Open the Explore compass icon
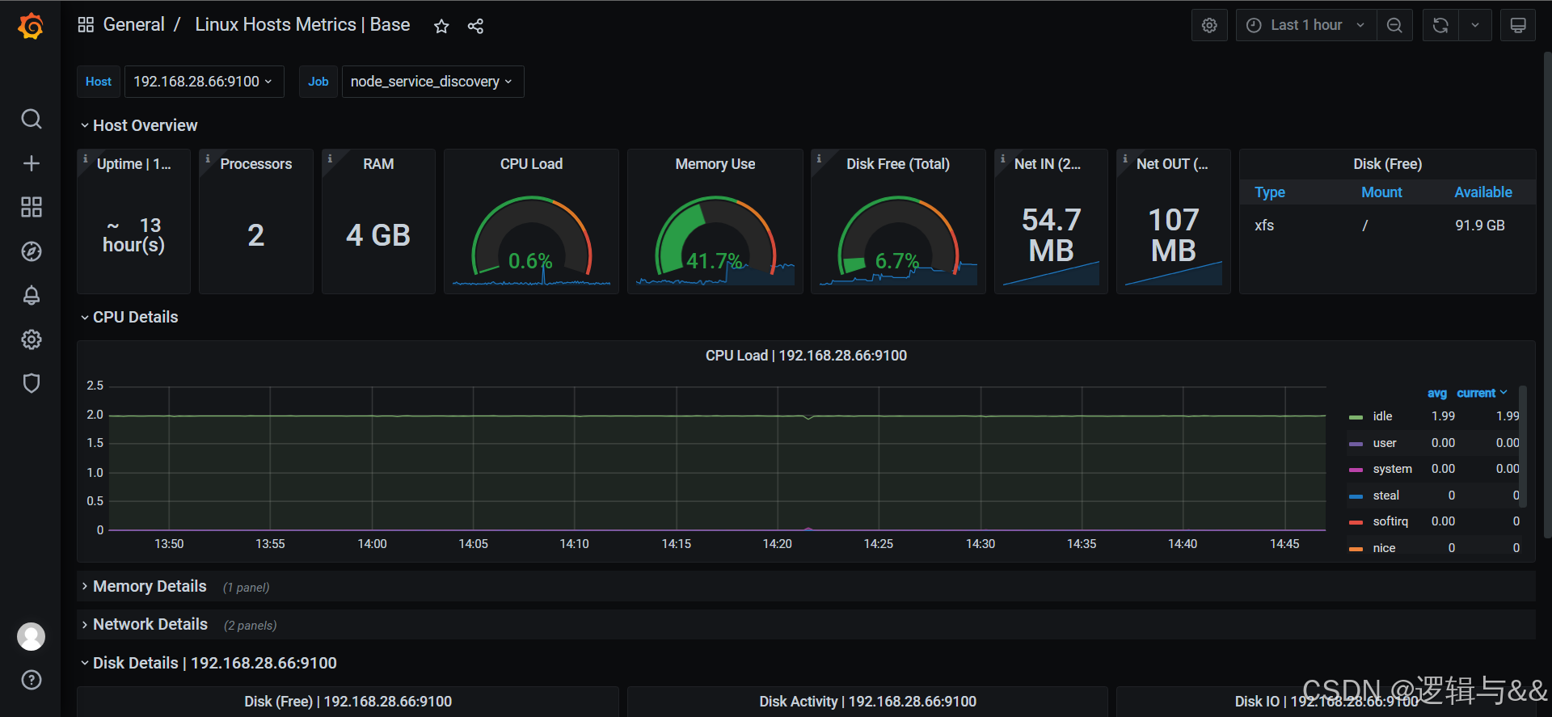This screenshot has width=1552, height=717. [31, 251]
